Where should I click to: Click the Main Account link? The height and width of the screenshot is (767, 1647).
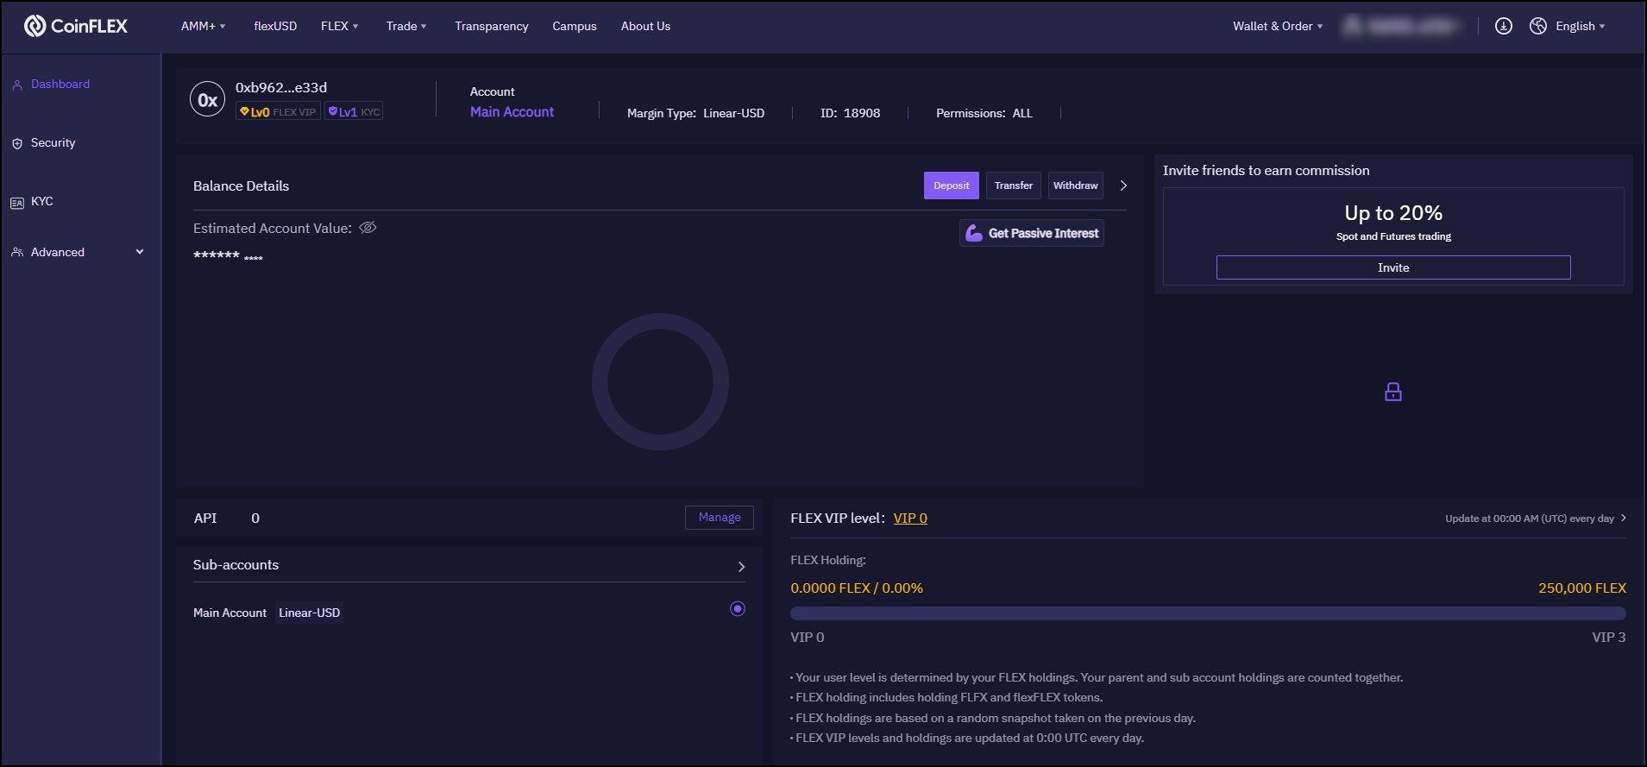512,111
